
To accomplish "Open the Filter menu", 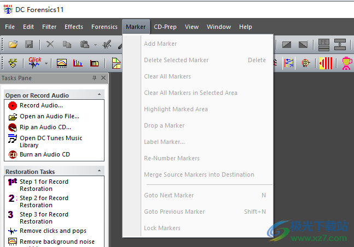I will 49,27.
